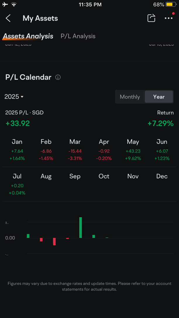This screenshot has width=179, height=318.
Task: Tap the red March bar in chart
Action: (x=54, y=241)
